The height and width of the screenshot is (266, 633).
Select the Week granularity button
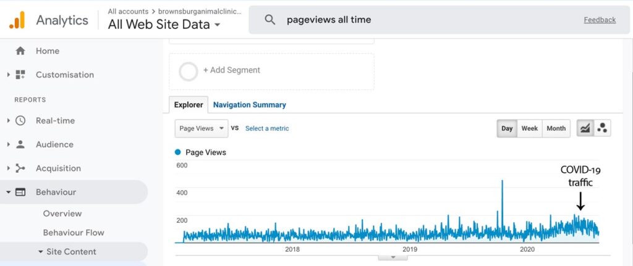tap(529, 128)
